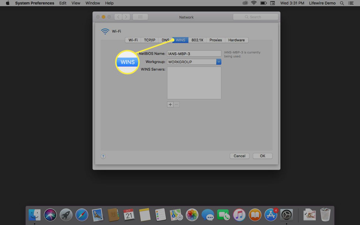Go back with the left chevron button
Image resolution: width=360 pixels, height=225 pixels.
point(118,17)
